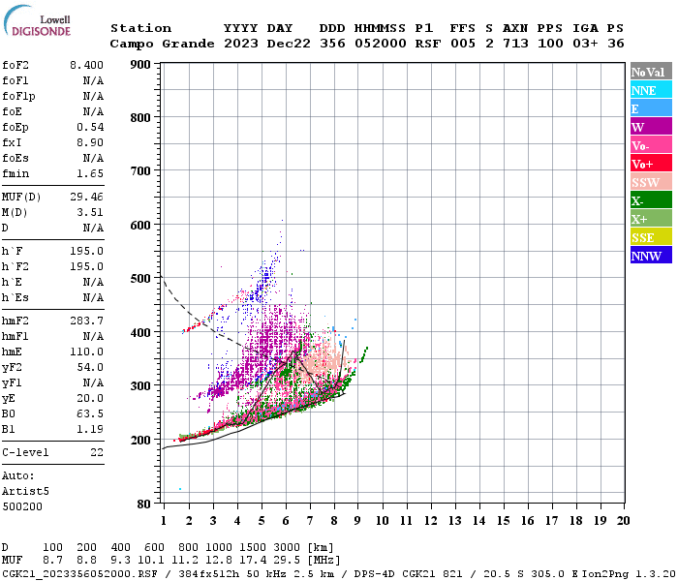The image size is (678, 581).
Task: Click the B0 value 63.5
Action: (90, 414)
